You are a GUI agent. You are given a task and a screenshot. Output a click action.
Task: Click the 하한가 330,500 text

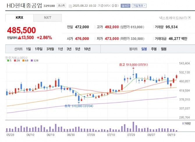[x=132, y=38]
